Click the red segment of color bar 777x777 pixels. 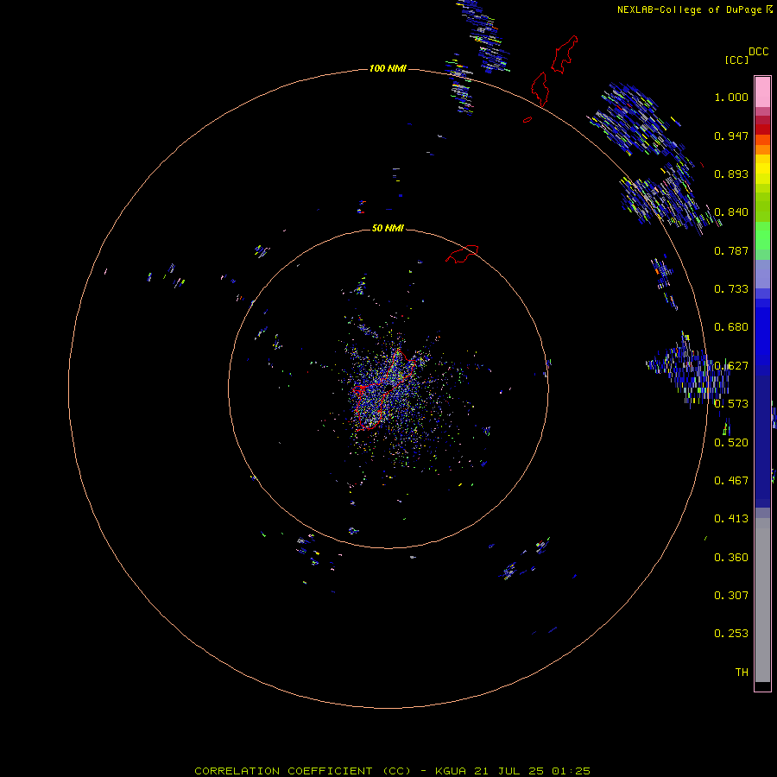[762, 129]
